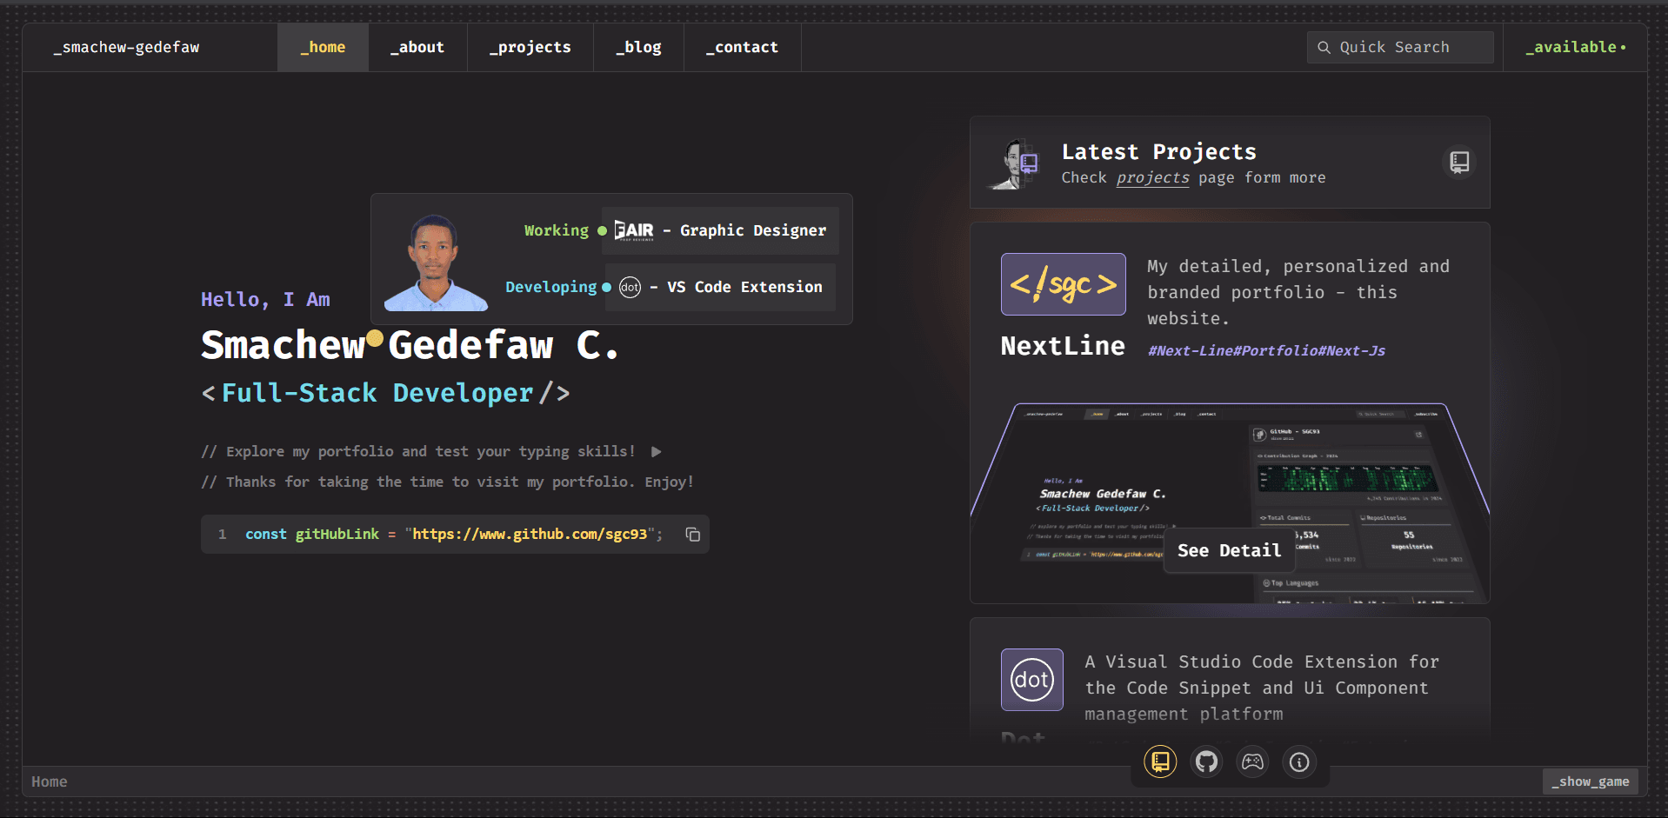This screenshot has width=1668, height=818.
Task: Play the typing skills test arrow
Action: [x=656, y=451]
